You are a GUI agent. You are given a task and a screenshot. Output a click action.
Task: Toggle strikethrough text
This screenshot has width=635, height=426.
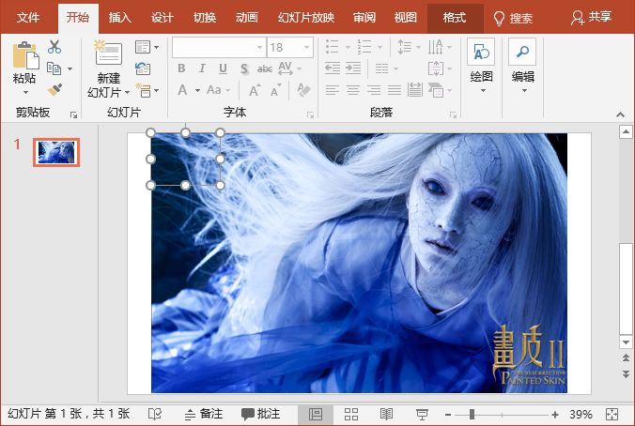click(265, 69)
